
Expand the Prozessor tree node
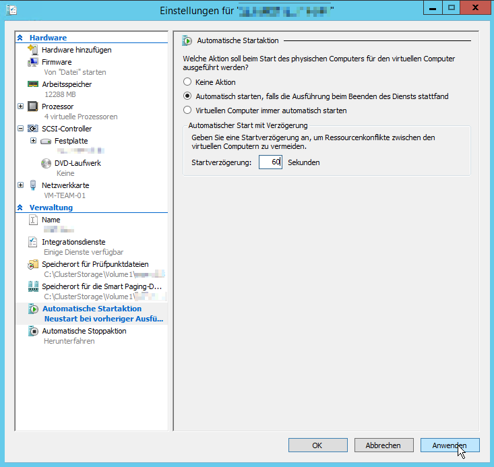click(x=21, y=106)
